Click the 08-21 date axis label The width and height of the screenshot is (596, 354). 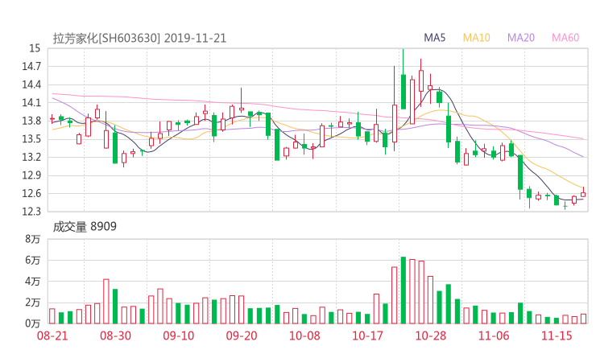pyautogui.click(x=52, y=335)
